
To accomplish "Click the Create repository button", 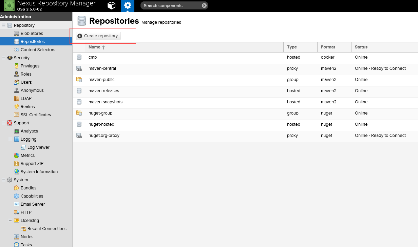I will [x=98, y=36].
